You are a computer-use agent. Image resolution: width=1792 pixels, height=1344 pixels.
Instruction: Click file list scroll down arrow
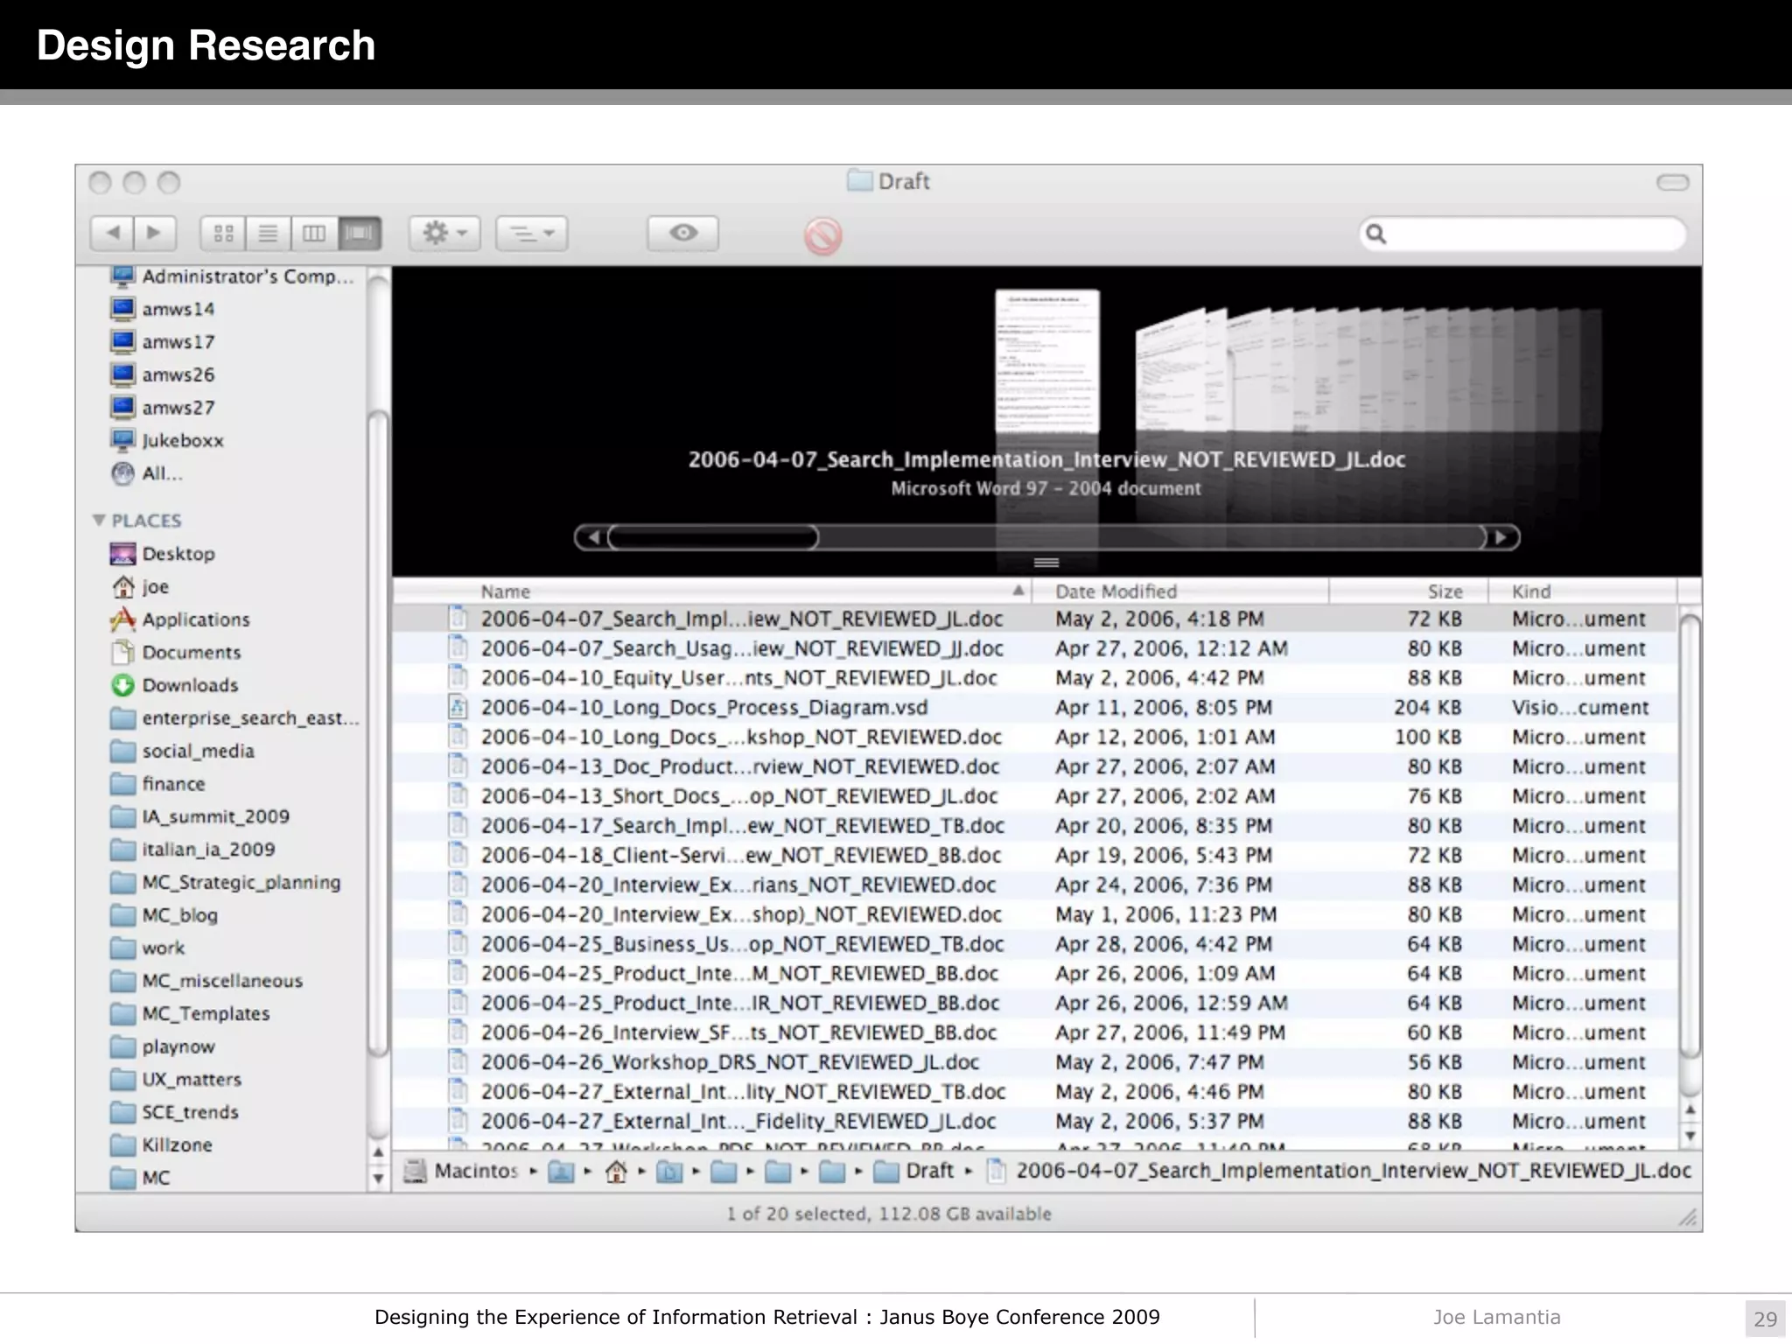[x=1690, y=1136]
